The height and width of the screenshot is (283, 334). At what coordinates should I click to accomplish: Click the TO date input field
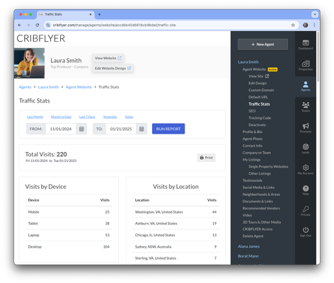coord(121,129)
